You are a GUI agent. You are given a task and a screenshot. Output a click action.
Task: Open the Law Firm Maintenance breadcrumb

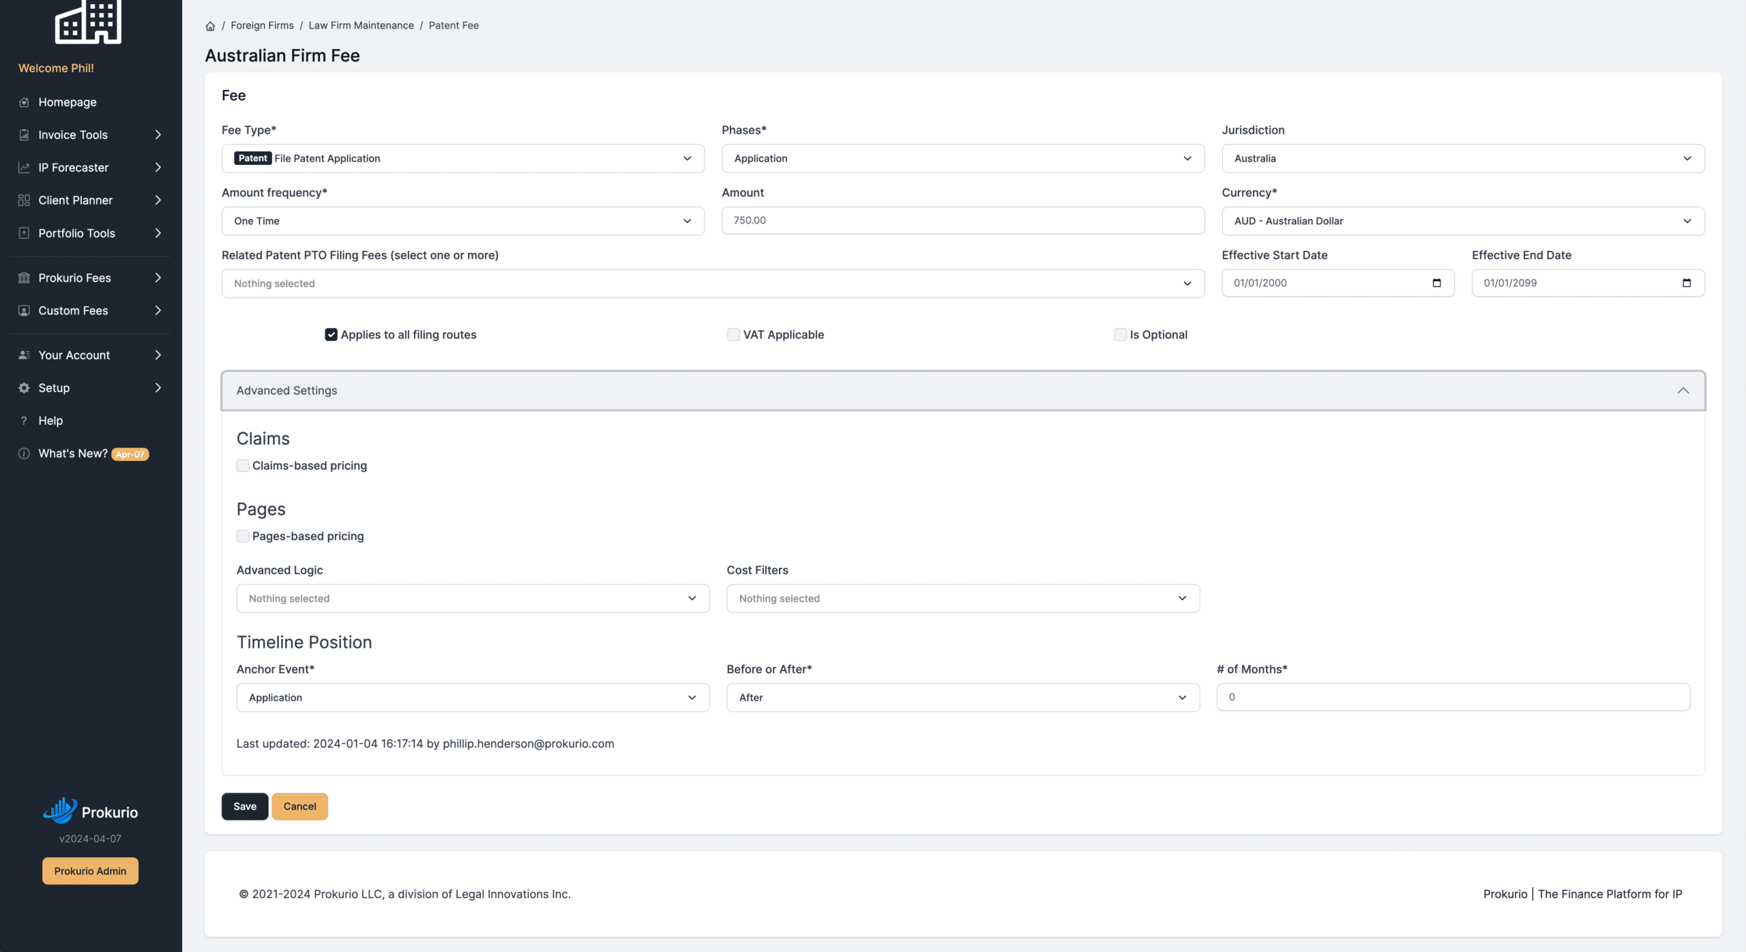coord(361,25)
